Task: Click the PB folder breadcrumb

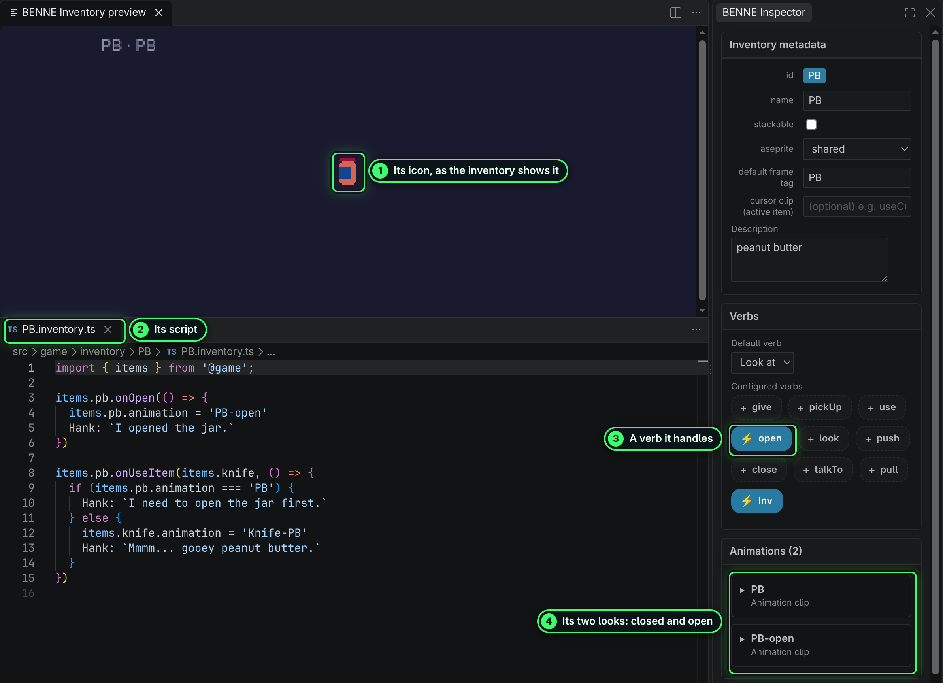Action: click(144, 352)
